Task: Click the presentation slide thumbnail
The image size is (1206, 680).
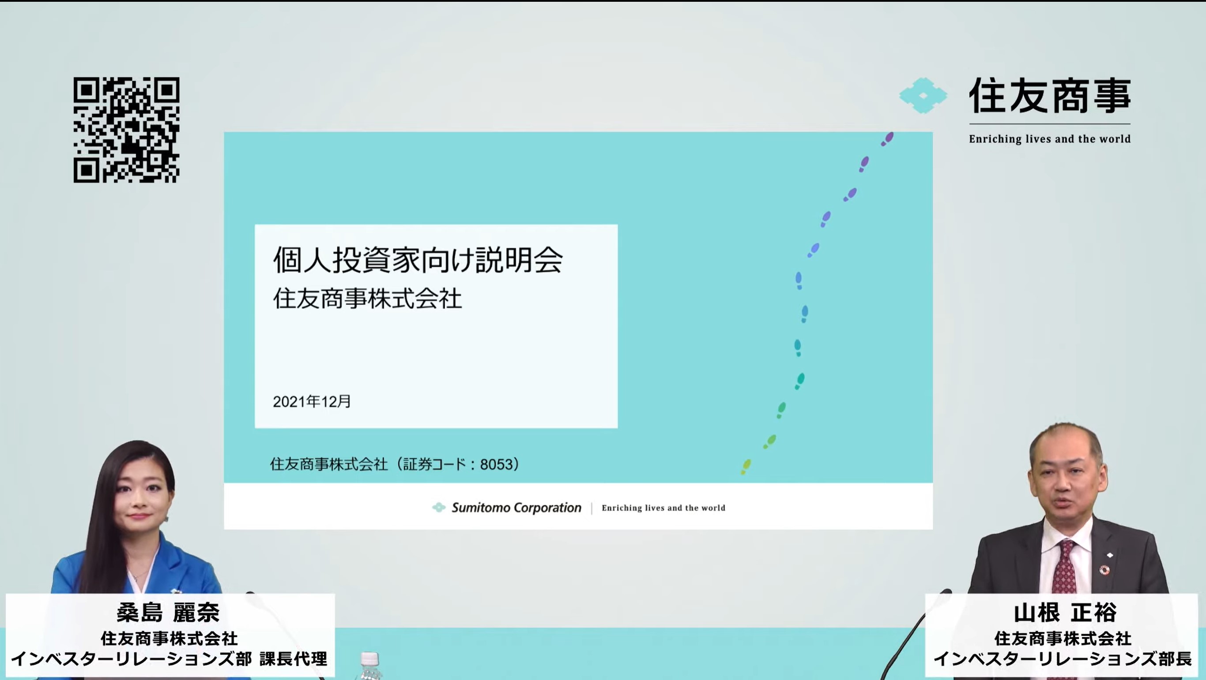Action: pyautogui.click(x=578, y=331)
